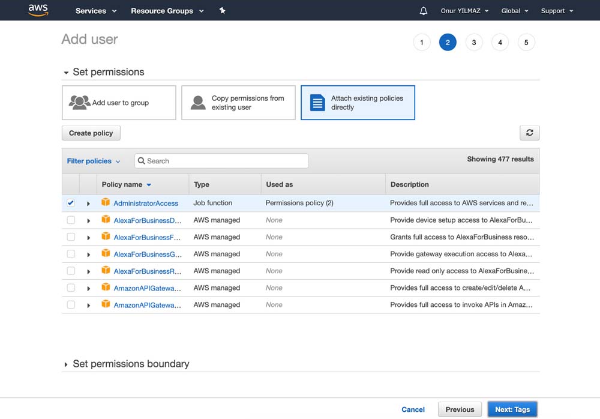Tick the last AmazonAPIGateway policy checkbox
The height and width of the screenshot is (419, 600).
coord(71,305)
